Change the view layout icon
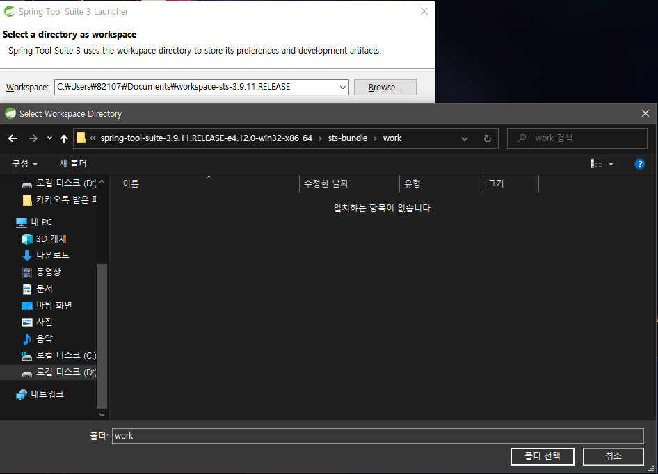The image size is (658, 474). tap(596, 163)
